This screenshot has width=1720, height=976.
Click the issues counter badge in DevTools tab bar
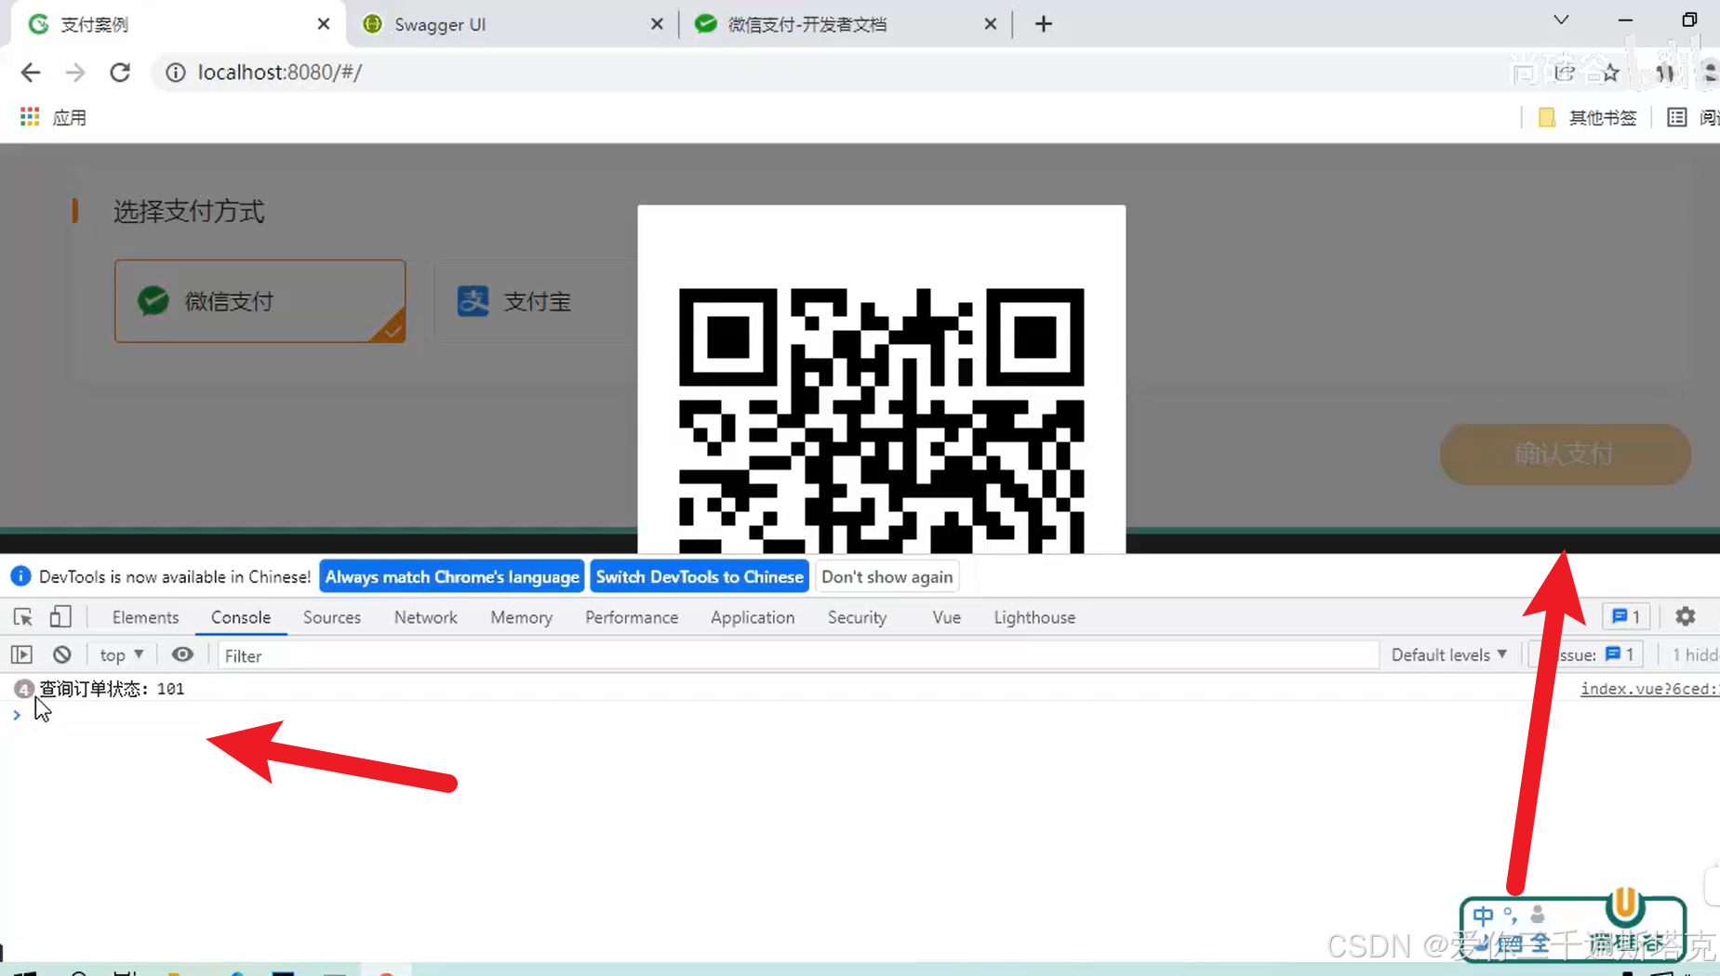[x=1626, y=616]
